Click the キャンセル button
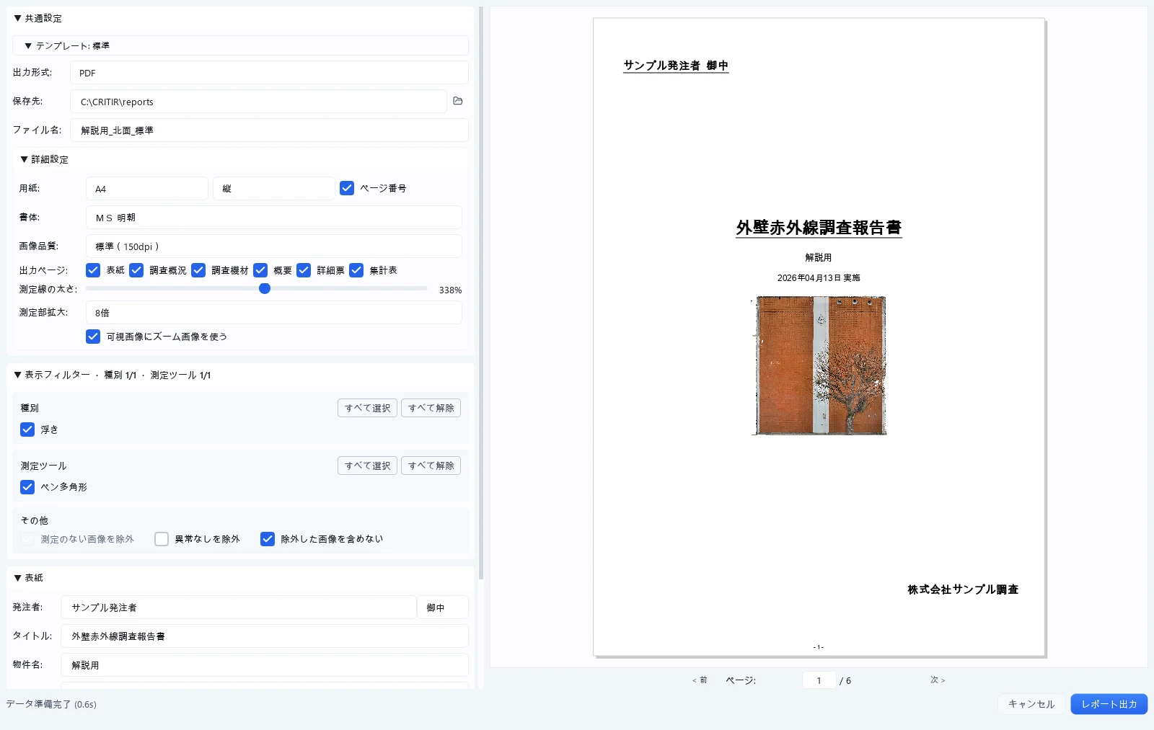This screenshot has height=730, width=1154. 1031,704
